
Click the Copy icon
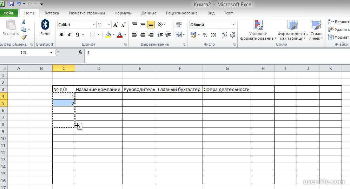(24, 29)
